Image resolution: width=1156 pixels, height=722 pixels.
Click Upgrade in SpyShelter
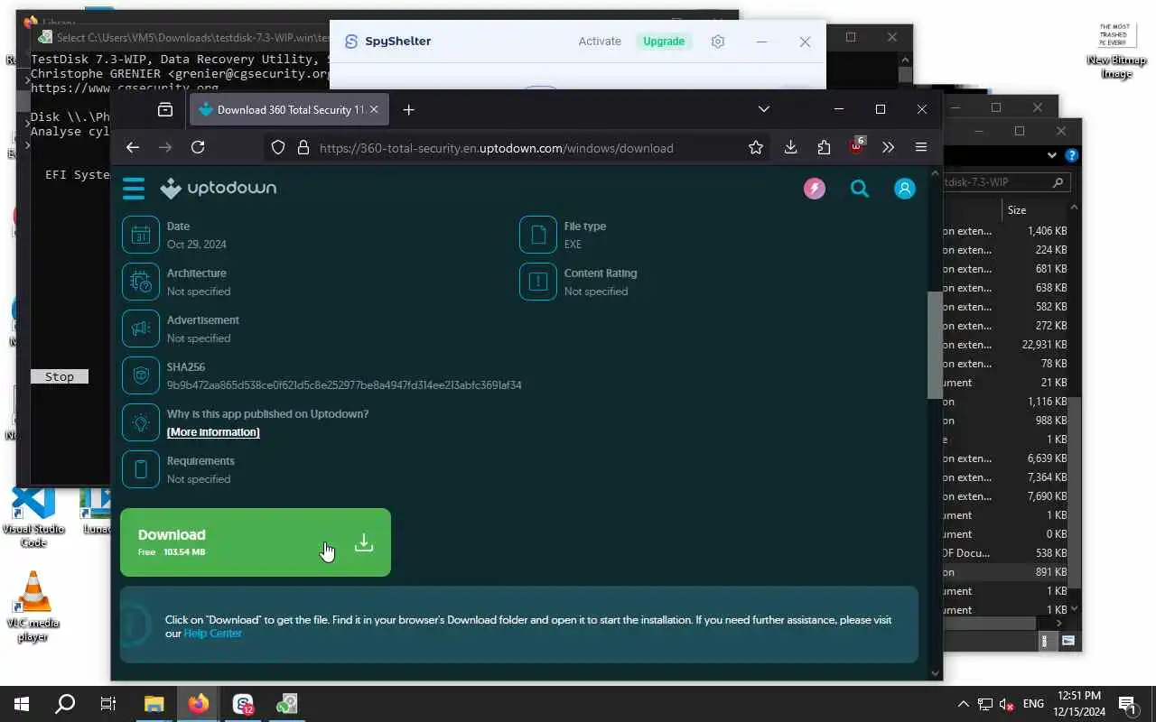(664, 42)
